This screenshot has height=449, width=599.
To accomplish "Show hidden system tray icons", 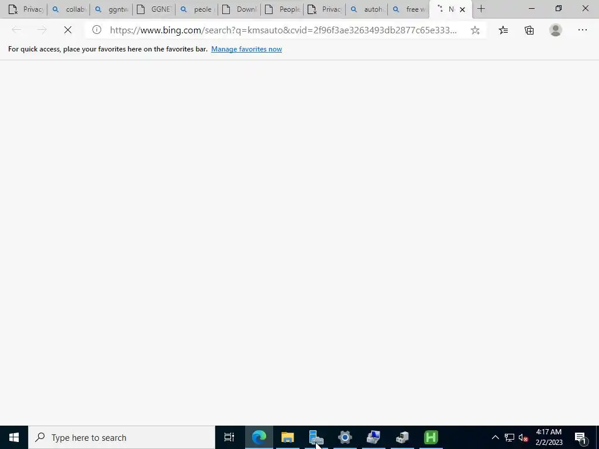I will point(495,437).
